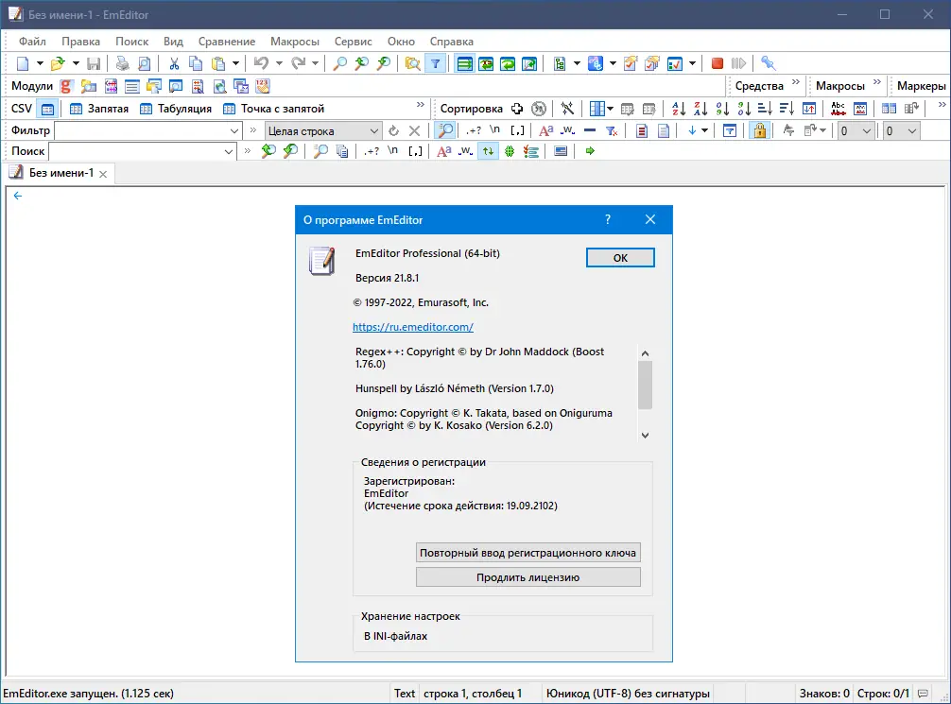Click the scroll up arrow in credits list

coord(646,353)
